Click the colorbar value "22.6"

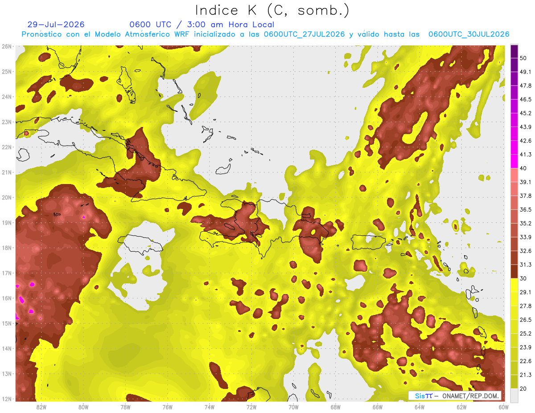(526, 361)
